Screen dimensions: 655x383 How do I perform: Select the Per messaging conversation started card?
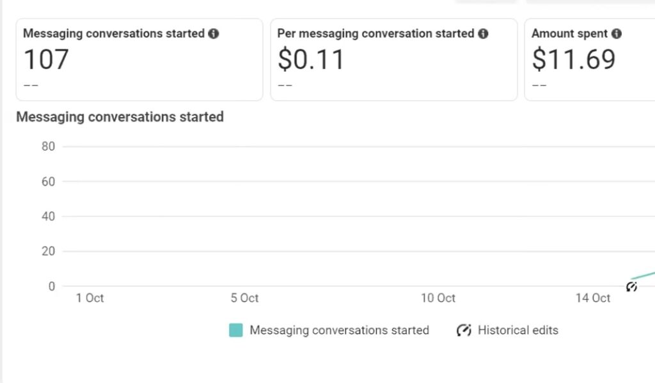pyautogui.click(x=394, y=60)
